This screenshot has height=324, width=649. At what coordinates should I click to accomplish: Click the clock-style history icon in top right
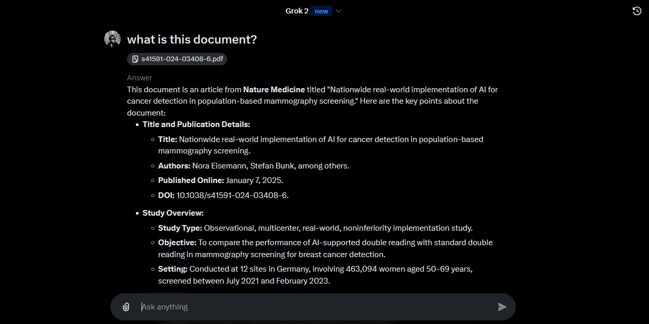coord(637,10)
